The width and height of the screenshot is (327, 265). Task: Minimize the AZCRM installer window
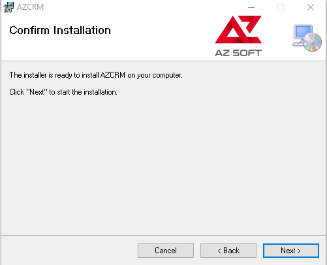click(x=251, y=7)
